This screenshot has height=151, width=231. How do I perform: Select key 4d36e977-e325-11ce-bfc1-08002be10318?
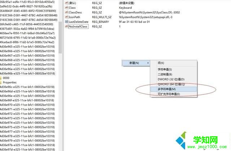[x=27, y=132]
